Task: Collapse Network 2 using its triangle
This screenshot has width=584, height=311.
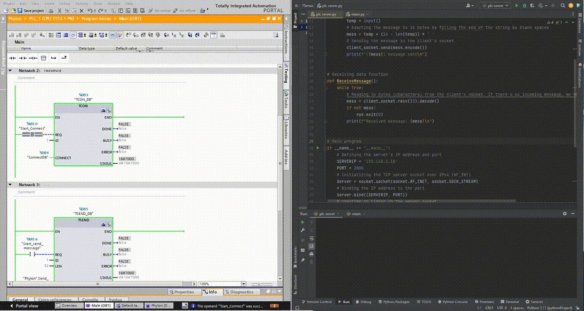Action: pos(10,70)
